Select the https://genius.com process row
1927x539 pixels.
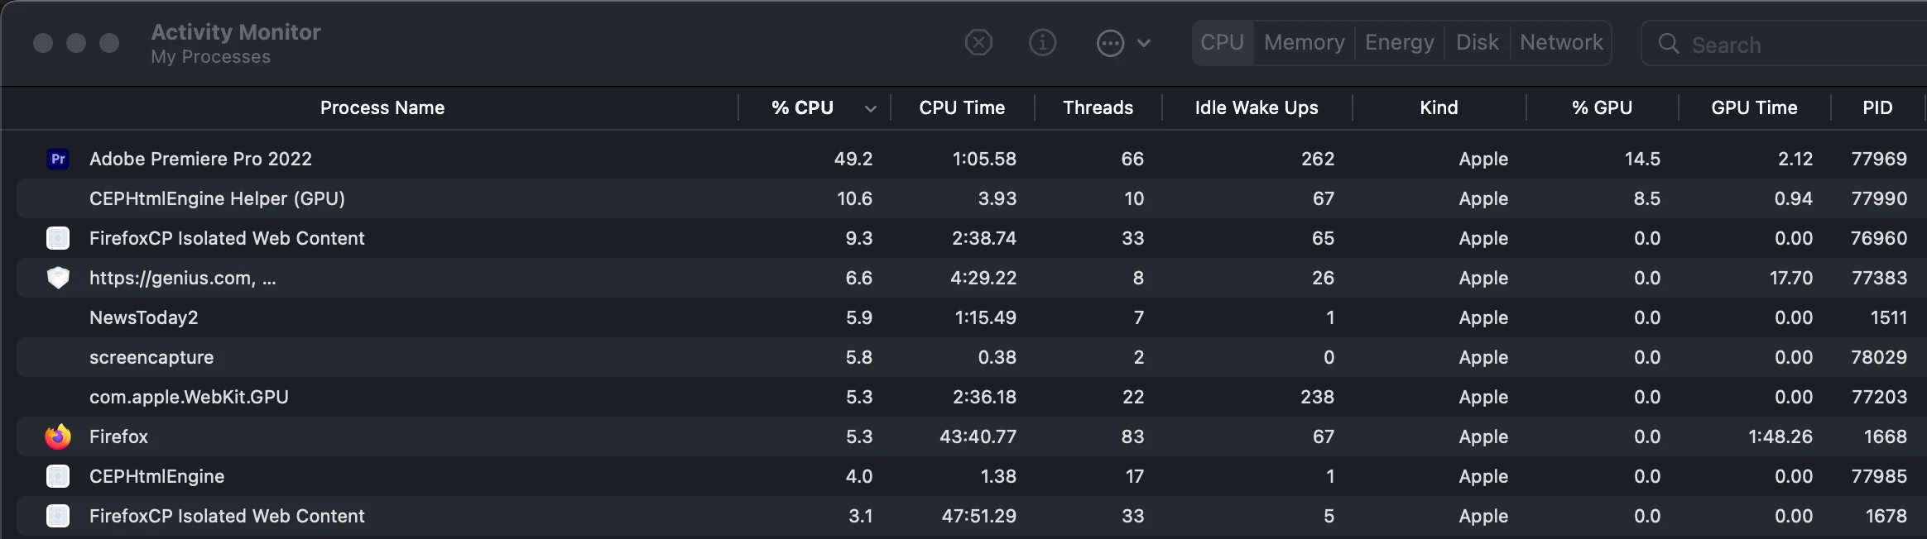971,278
